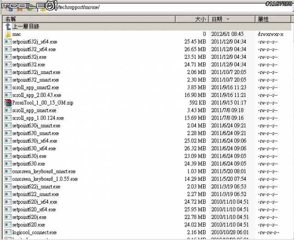Click the setpoint630.exe file icon
294x240 pixels.
pos(8,164)
